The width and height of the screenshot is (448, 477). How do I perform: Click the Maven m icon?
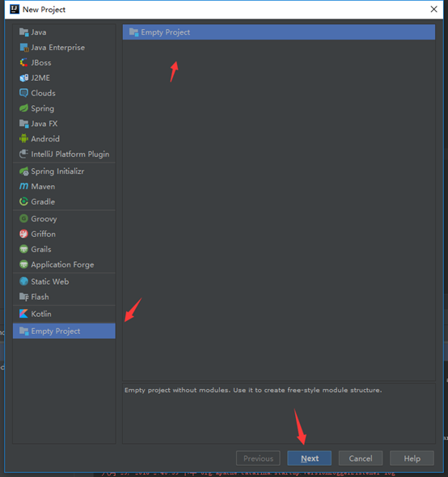pyautogui.click(x=23, y=186)
